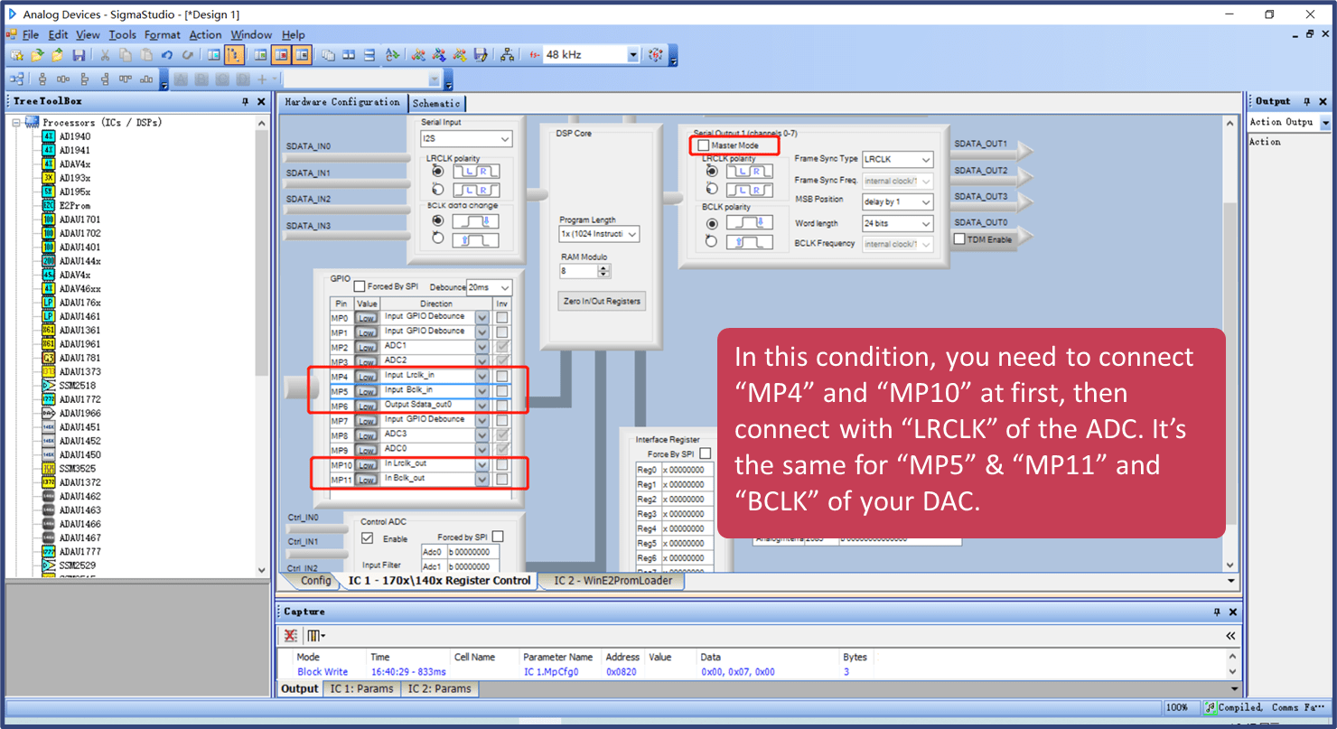Image resolution: width=1337 pixels, height=729 pixels.
Task: Click the IC 2 - WinE2PromLoader tab button
Action: tap(612, 582)
